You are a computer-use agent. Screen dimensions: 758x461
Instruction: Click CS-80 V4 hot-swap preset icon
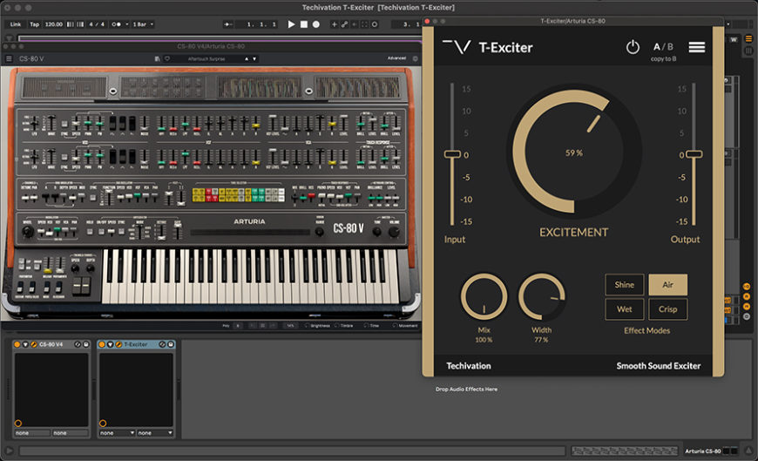[x=78, y=344]
